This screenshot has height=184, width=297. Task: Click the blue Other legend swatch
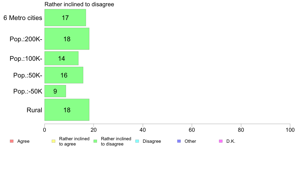coord(179,141)
